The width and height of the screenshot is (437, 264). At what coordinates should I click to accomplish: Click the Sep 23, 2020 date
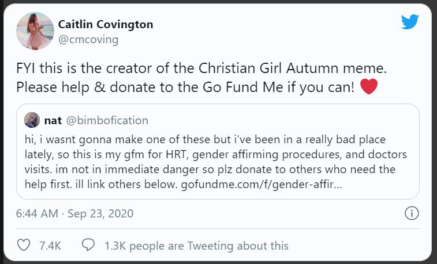(x=100, y=214)
